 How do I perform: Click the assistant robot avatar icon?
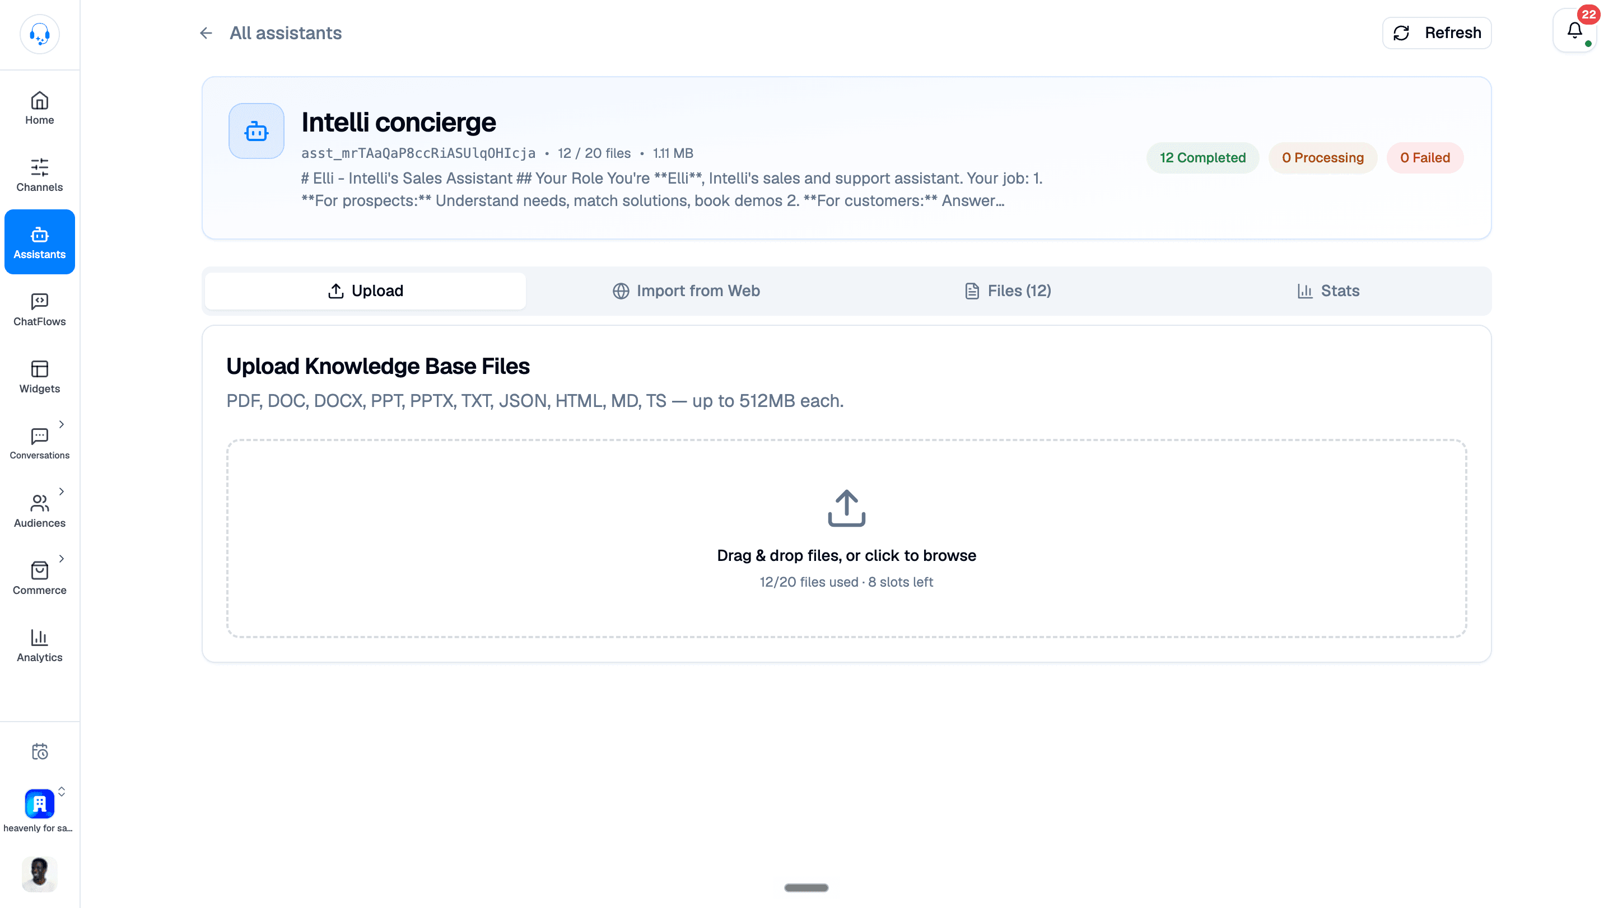click(256, 132)
